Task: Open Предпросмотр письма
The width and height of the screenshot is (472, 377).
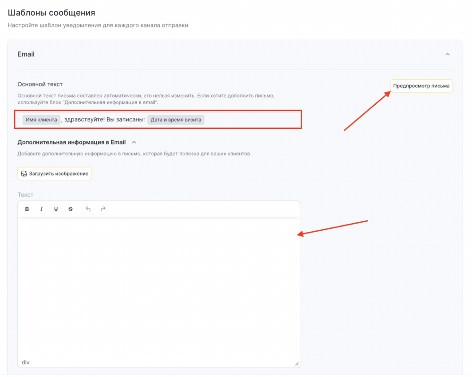Action: (x=421, y=86)
